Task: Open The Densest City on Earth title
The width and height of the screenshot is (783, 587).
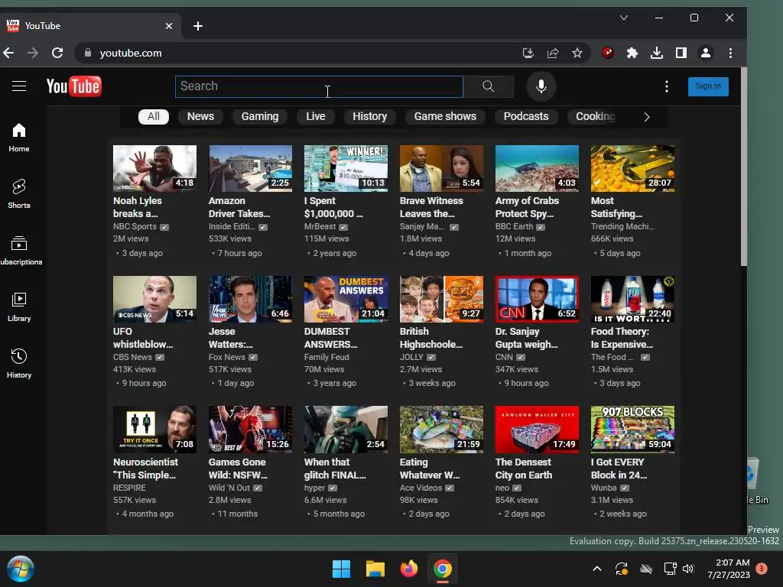Action: [x=523, y=469]
